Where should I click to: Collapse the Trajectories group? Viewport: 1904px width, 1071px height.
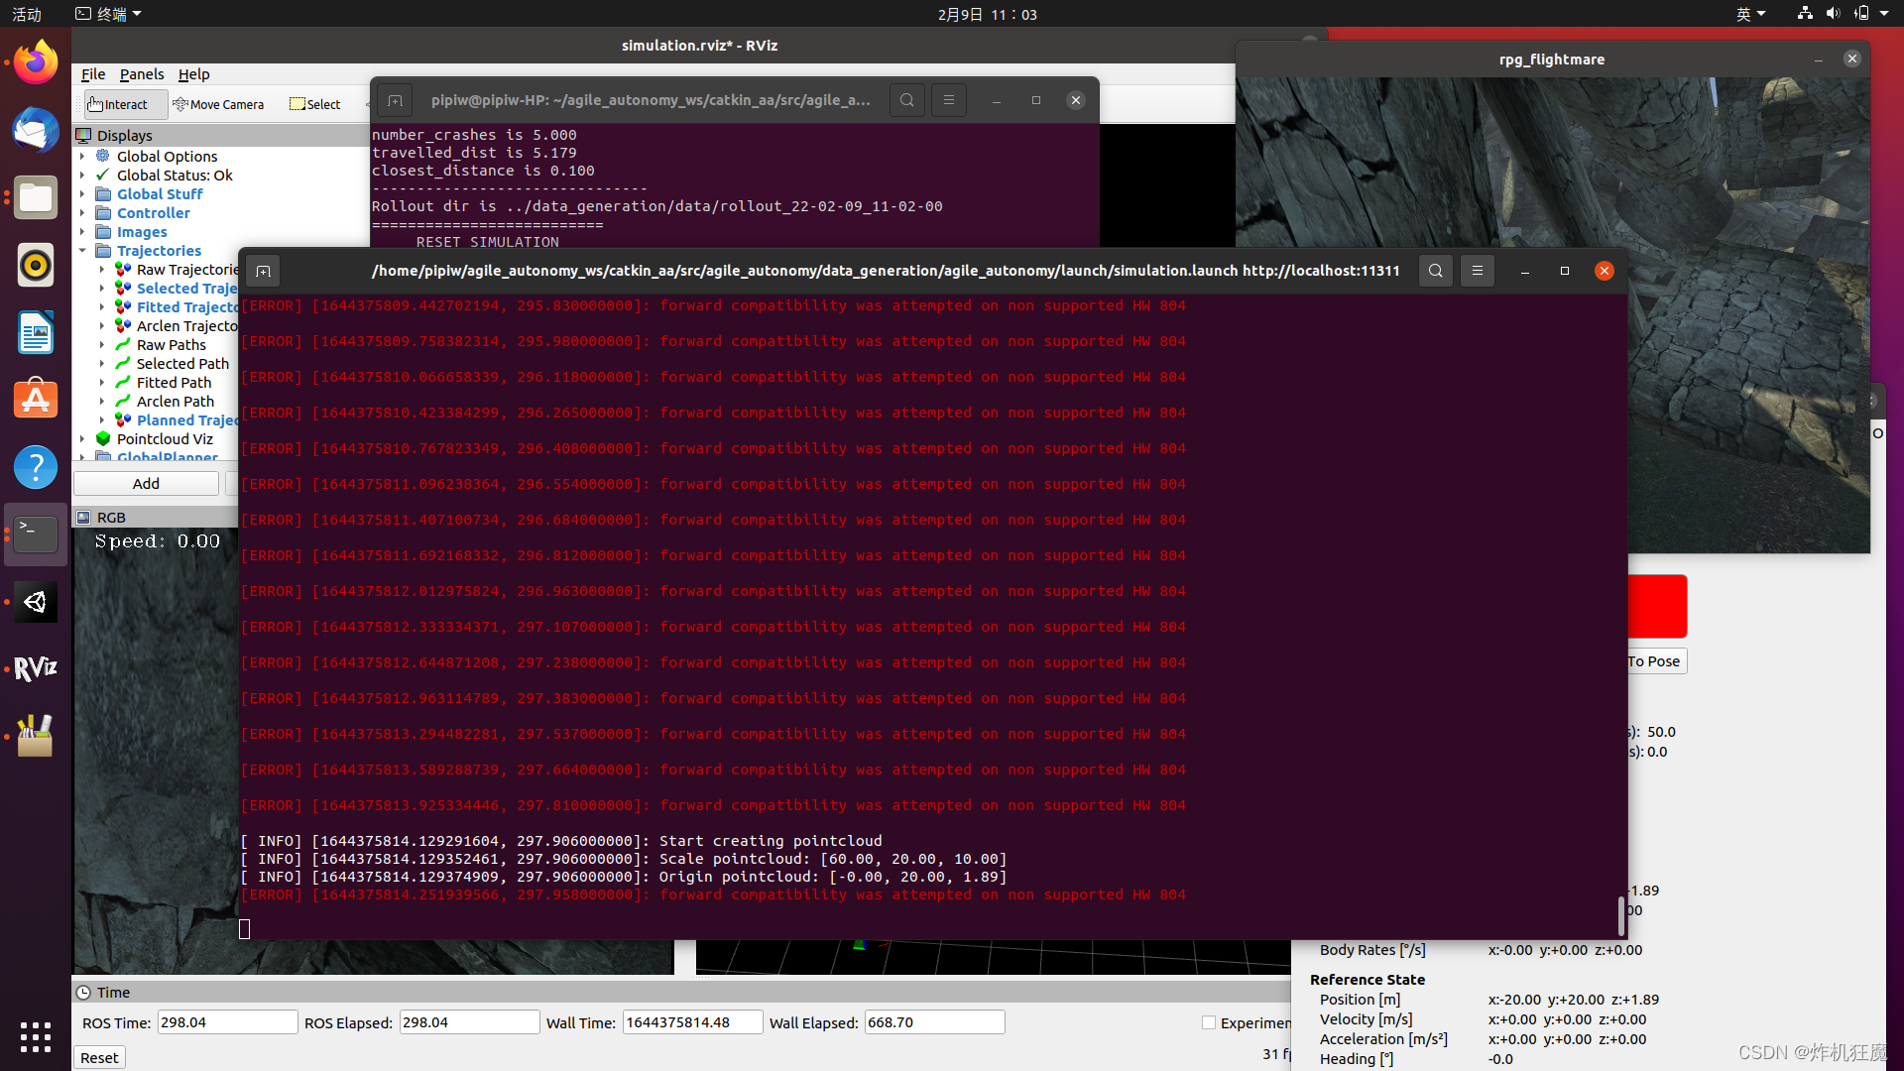82,251
